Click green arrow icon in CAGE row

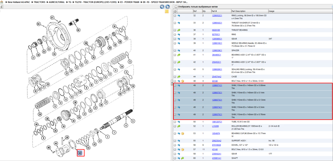179,77
